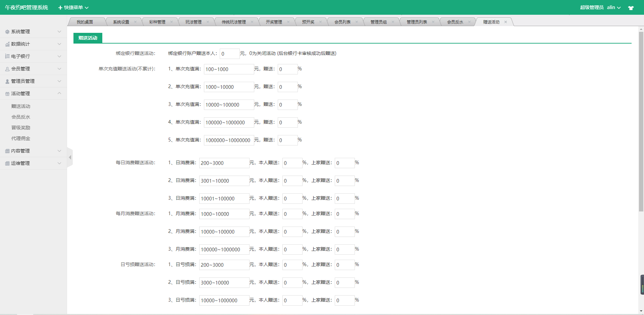Switch to the 开奖管理 tab
The image size is (644, 315).
tap(274, 22)
